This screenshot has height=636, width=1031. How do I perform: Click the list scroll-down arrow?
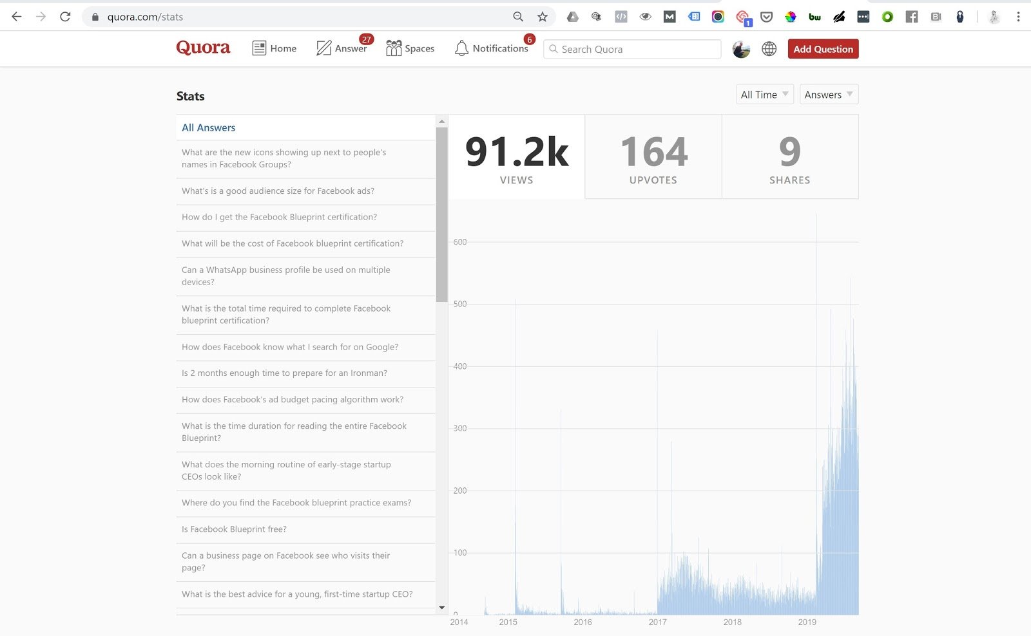click(441, 607)
